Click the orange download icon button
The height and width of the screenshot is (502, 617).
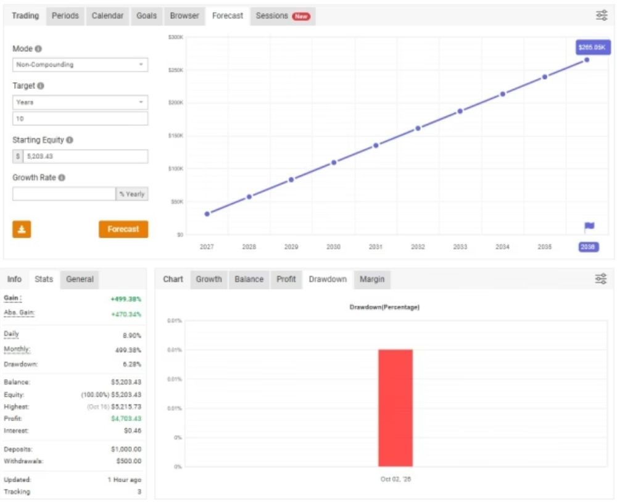click(22, 229)
